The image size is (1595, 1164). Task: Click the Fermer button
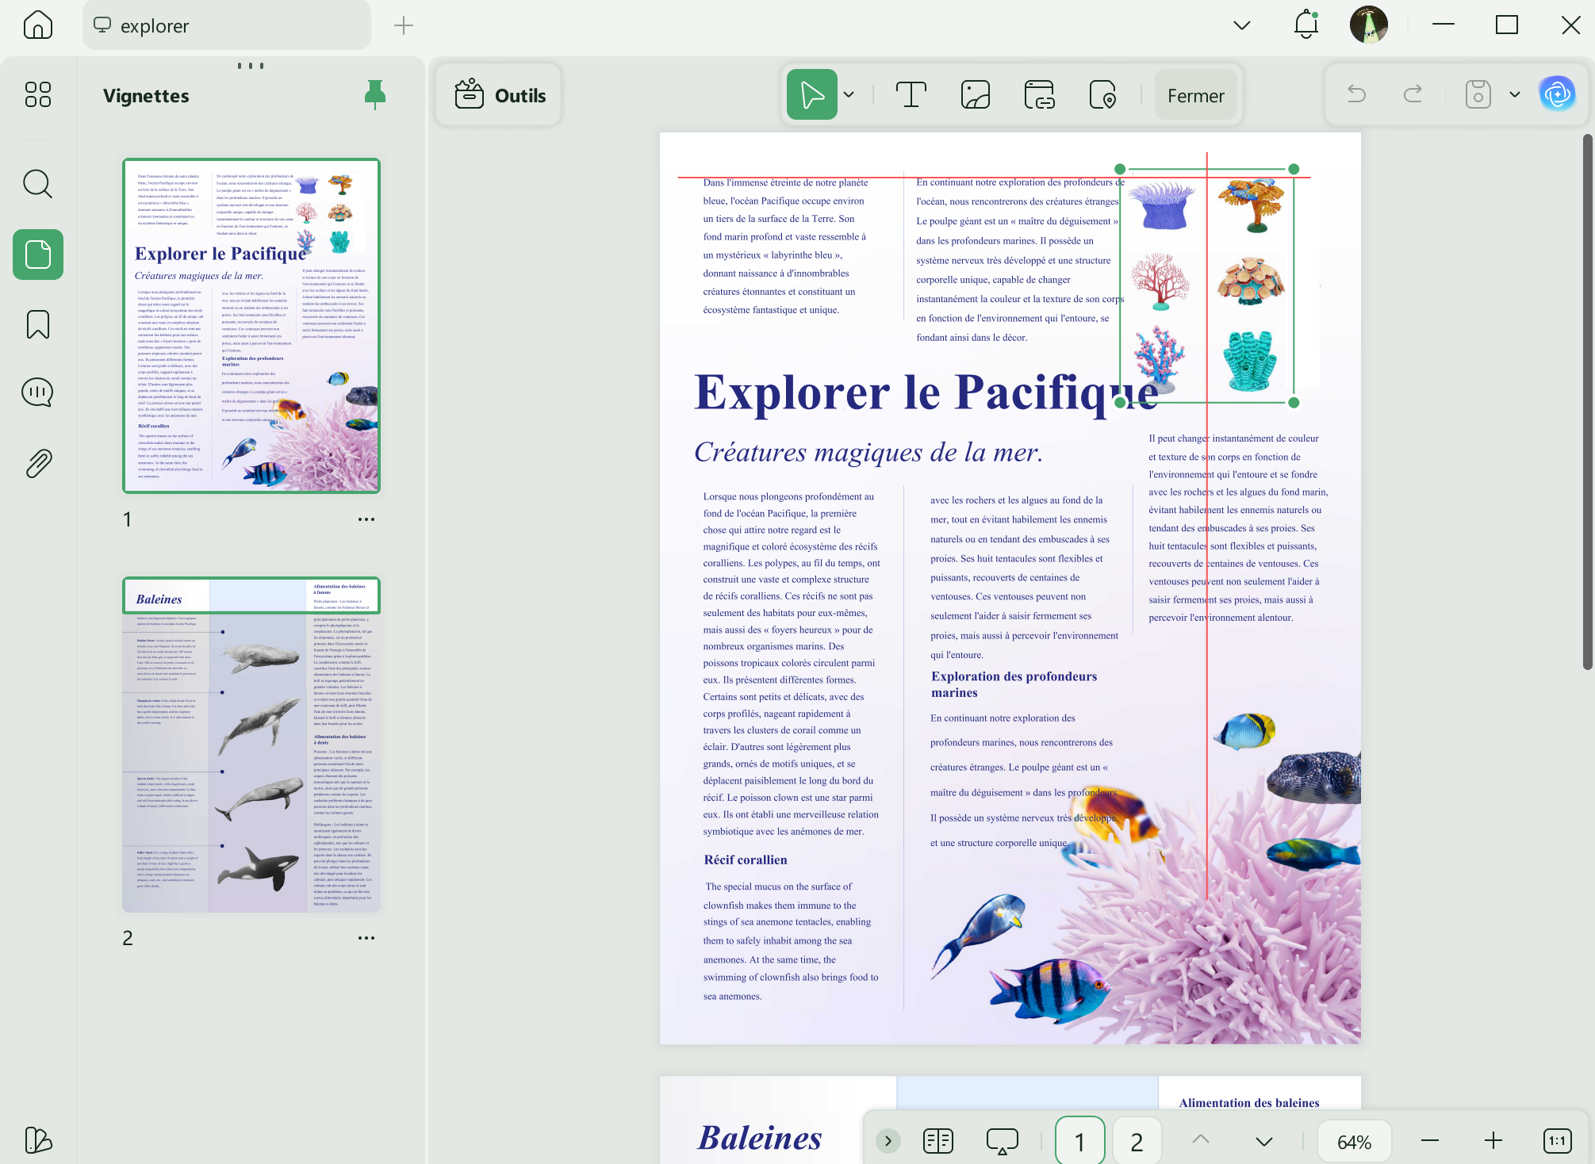(x=1195, y=96)
